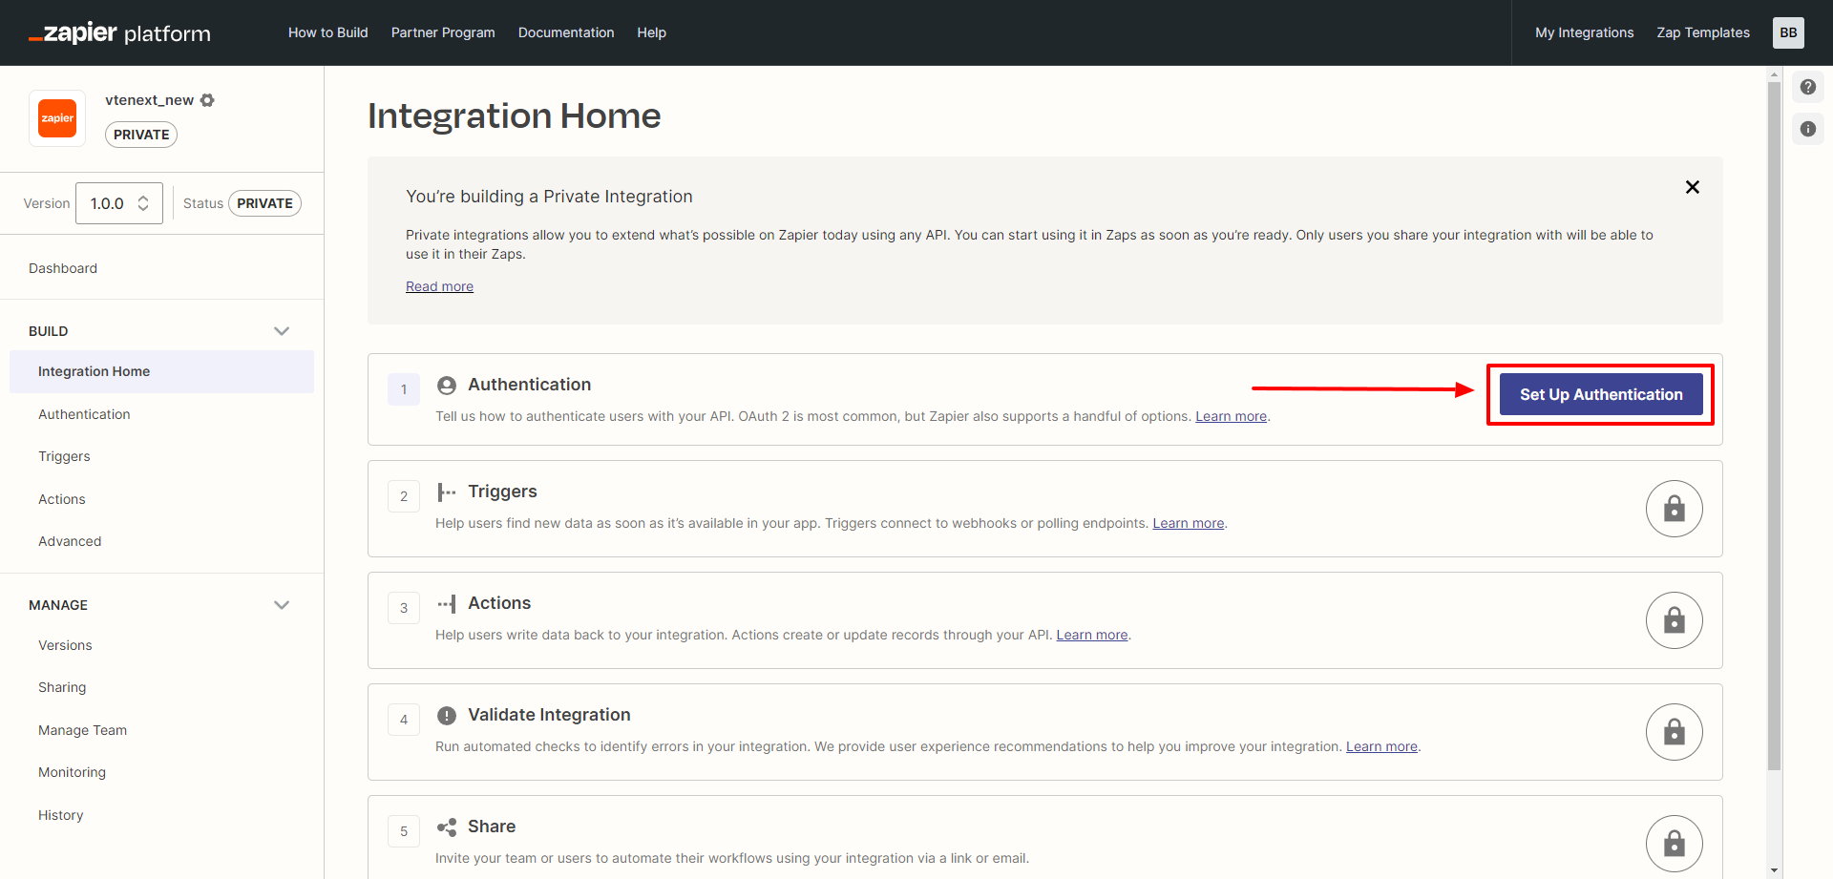This screenshot has width=1833, height=879.
Task: Open History in sidebar
Action: click(x=61, y=815)
